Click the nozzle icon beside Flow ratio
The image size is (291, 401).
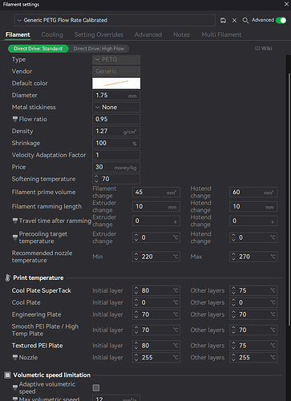pos(15,119)
